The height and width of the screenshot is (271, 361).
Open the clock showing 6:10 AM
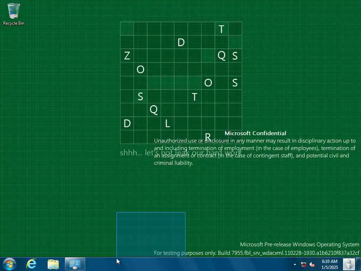click(330, 264)
